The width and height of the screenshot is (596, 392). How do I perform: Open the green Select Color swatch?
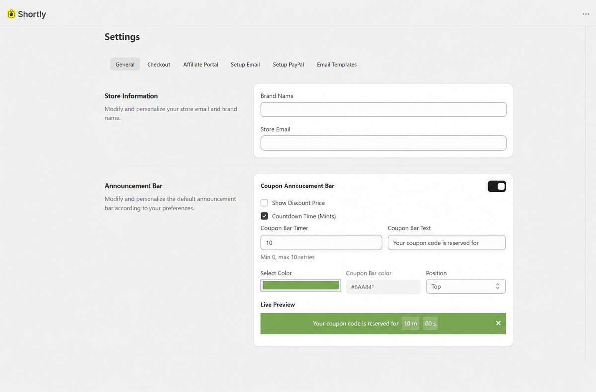coord(300,285)
